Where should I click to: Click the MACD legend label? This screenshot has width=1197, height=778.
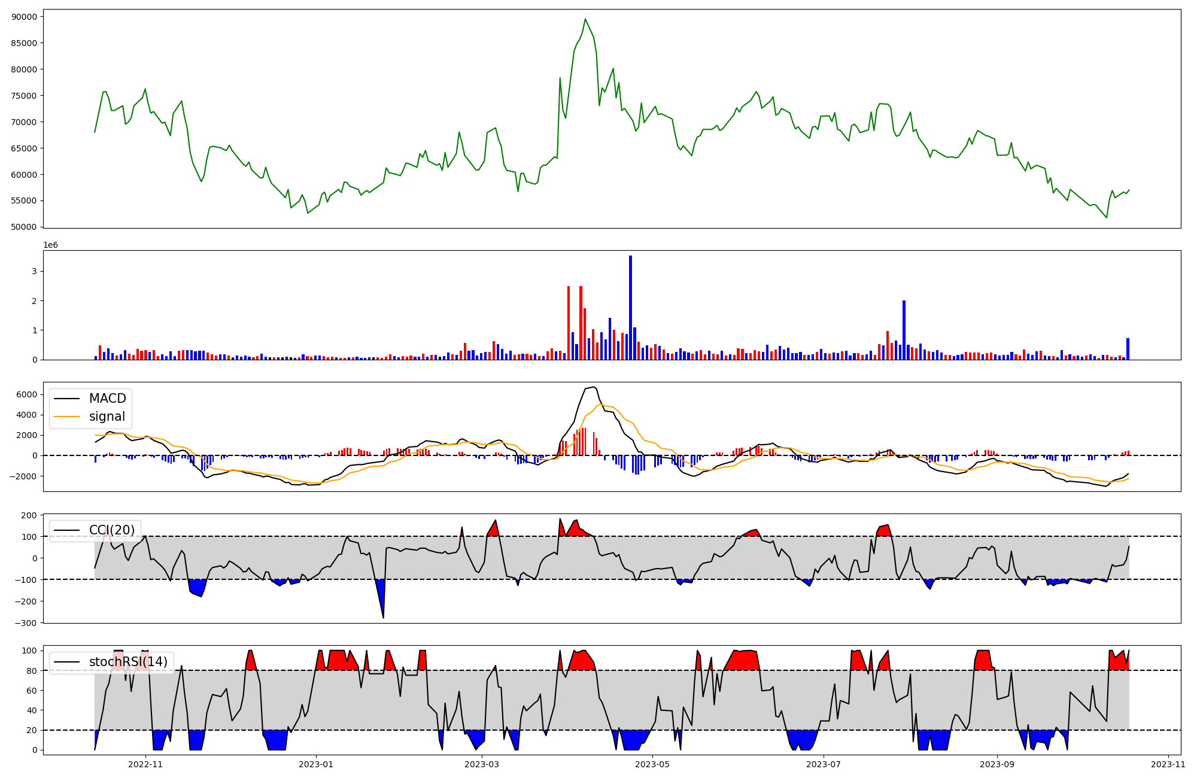pyautogui.click(x=107, y=399)
